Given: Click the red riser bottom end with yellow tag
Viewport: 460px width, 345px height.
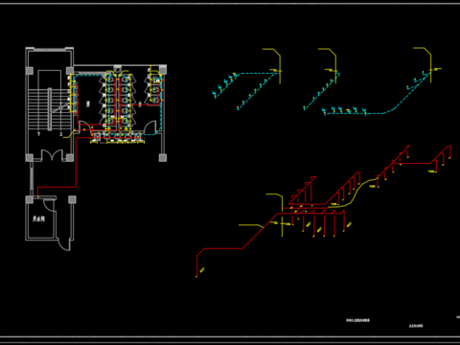Looking at the screenshot, I should [x=199, y=272].
